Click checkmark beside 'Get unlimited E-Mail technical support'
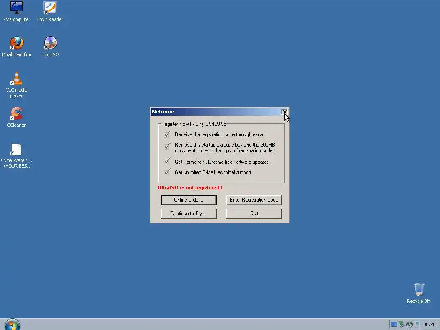Viewport: 440px width, 330px height. [167, 171]
